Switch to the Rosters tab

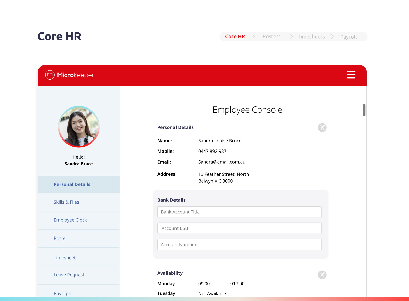(x=271, y=37)
